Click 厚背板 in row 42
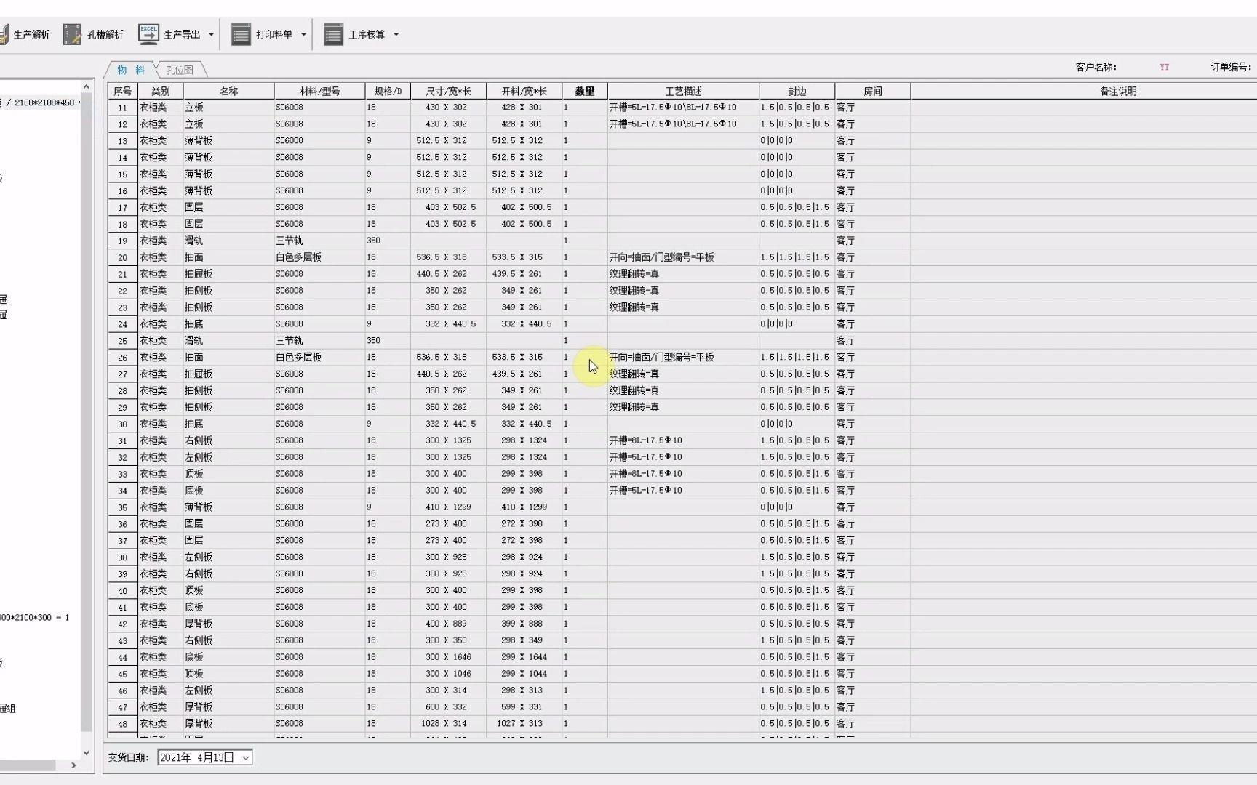This screenshot has height=785, width=1257. tap(199, 624)
